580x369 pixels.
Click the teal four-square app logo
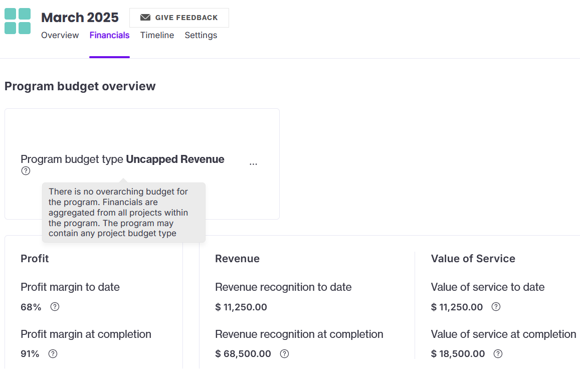click(18, 21)
